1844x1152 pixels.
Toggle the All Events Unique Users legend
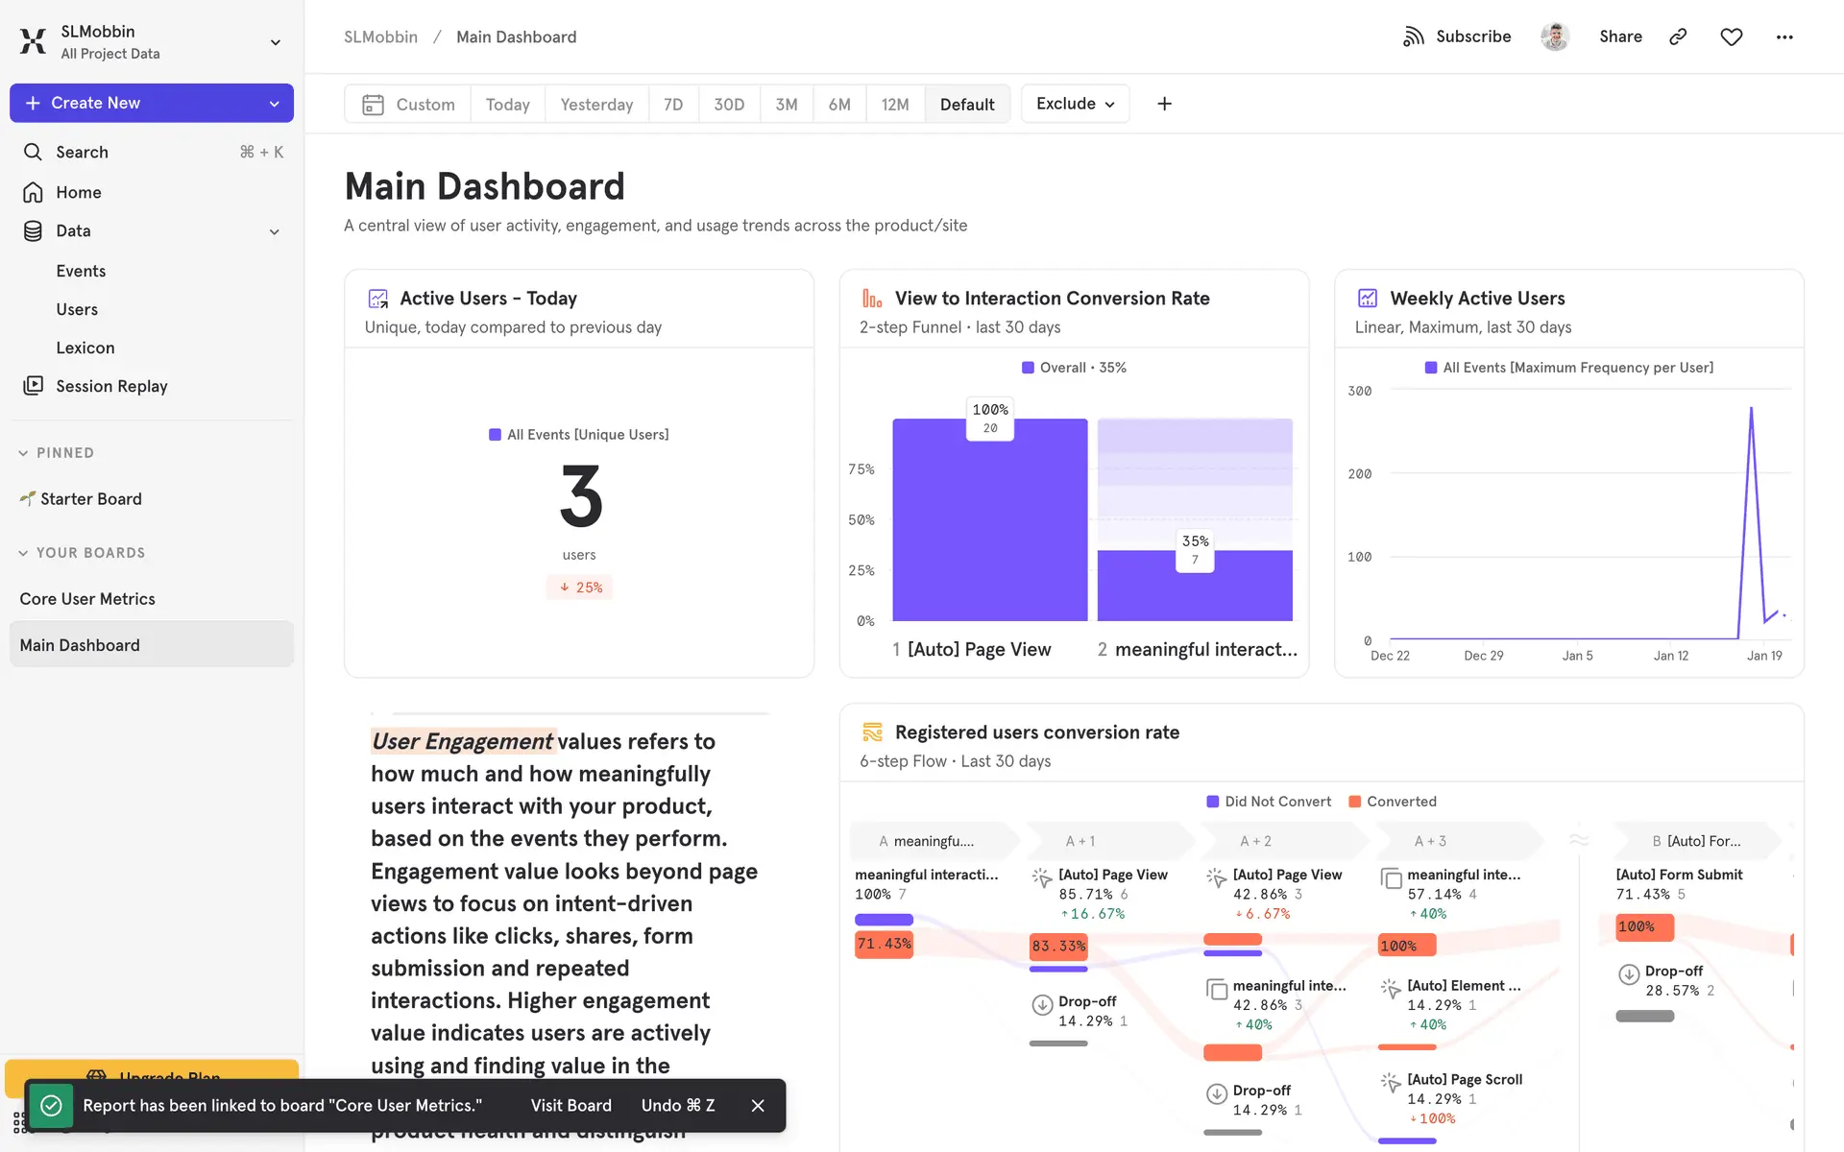point(578,435)
